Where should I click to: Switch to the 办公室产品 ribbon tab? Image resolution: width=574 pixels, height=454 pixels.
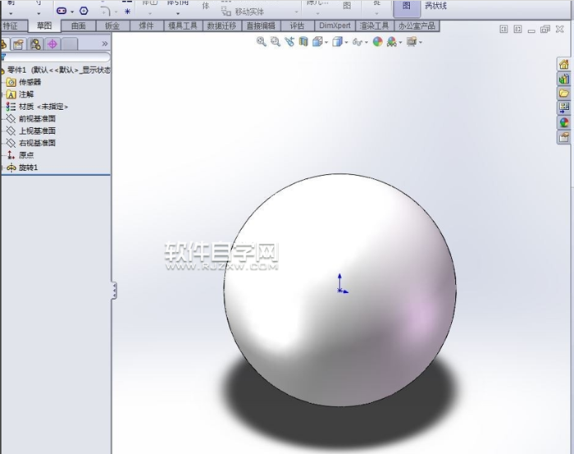pos(417,26)
